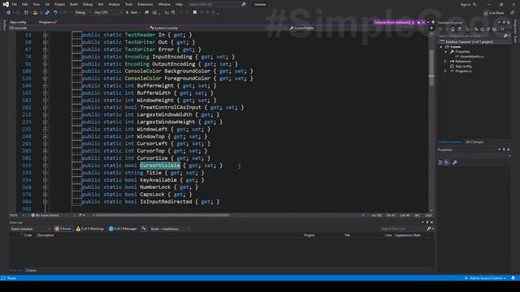Close the Console [from metadata] tab

click(x=423, y=23)
